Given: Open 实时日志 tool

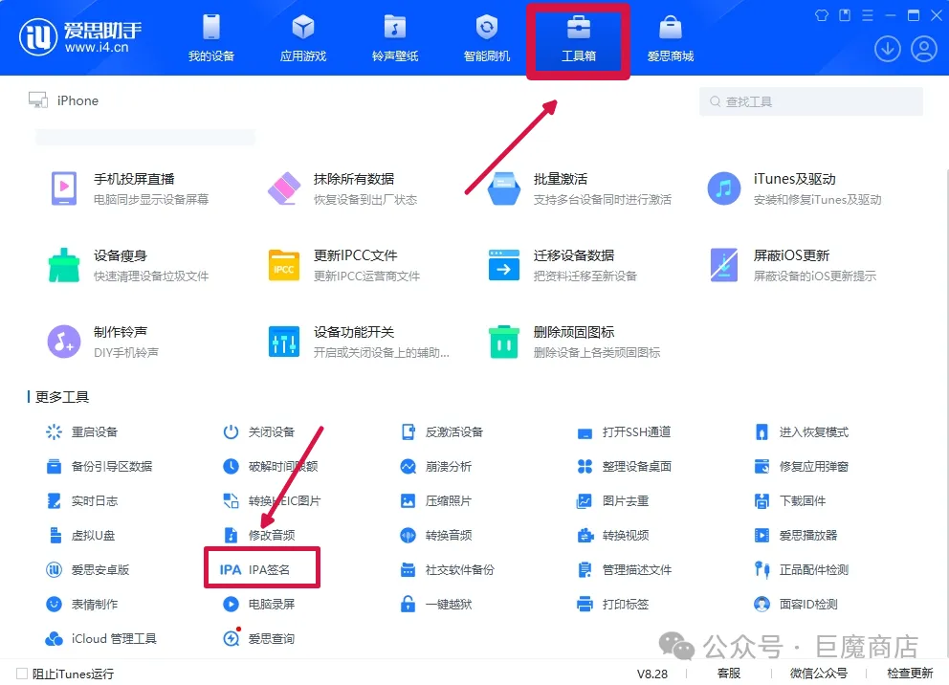Looking at the screenshot, I should pyautogui.click(x=81, y=501).
